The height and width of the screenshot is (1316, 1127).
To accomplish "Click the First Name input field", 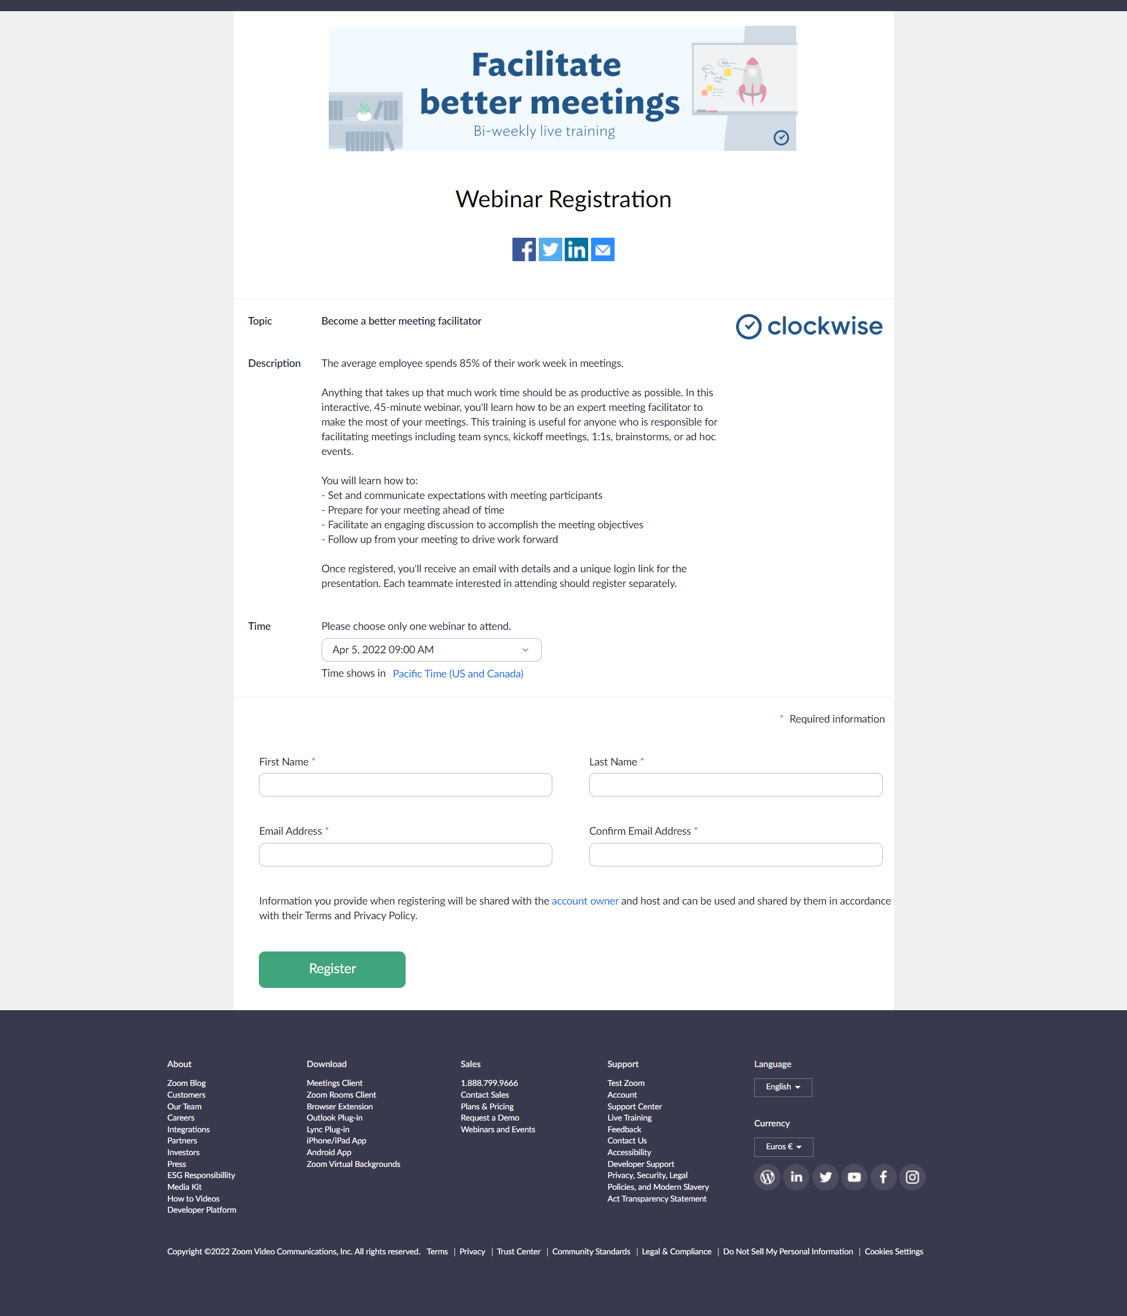I will tap(405, 784).
